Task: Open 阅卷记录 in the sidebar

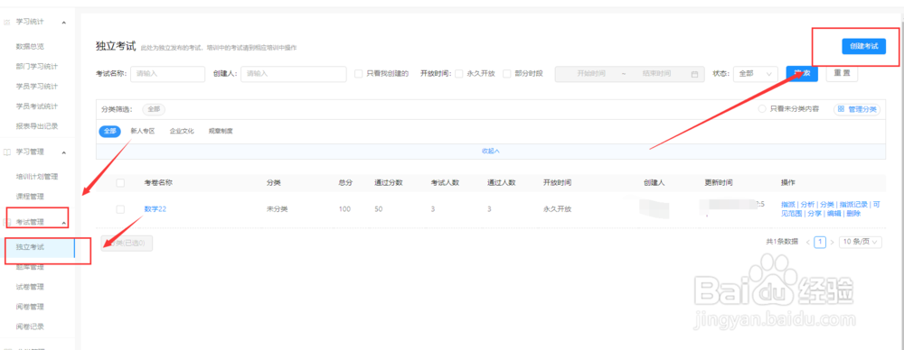Action: pyautogui.click(x=30, y=327)
